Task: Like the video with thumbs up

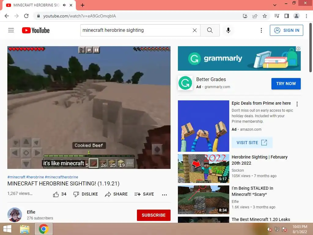Action: tap(60, 194)
